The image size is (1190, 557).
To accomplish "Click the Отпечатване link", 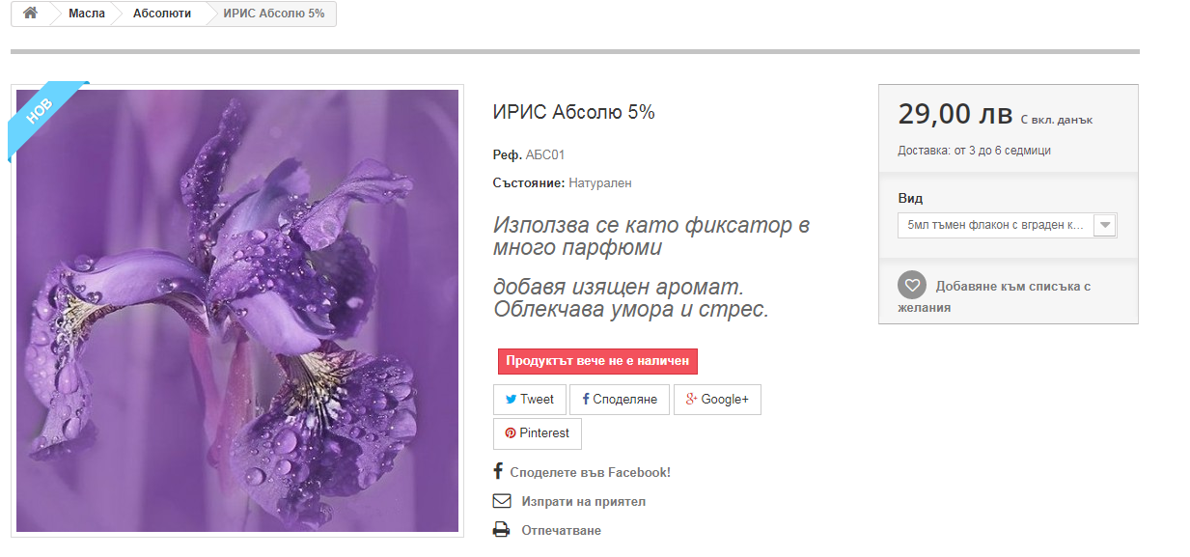I will pyautogui.click(x=562, y=531).
